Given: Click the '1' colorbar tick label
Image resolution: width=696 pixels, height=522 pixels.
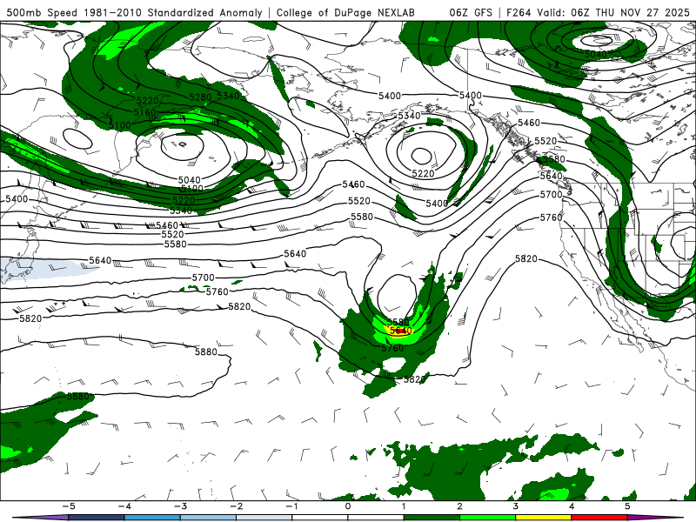Looking at the screenshot, I should (404, 506).
